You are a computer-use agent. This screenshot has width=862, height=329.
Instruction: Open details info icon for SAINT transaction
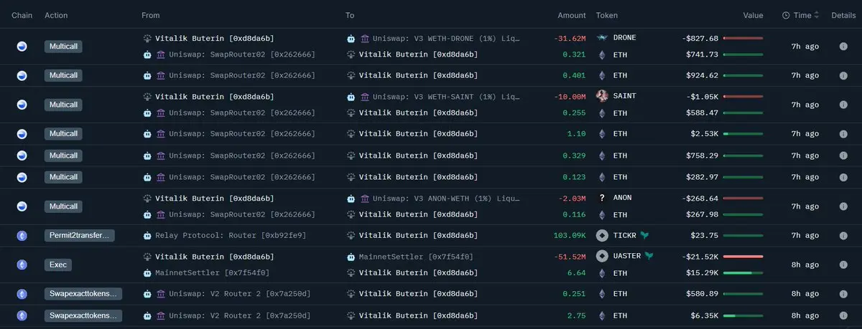point(843,105)
